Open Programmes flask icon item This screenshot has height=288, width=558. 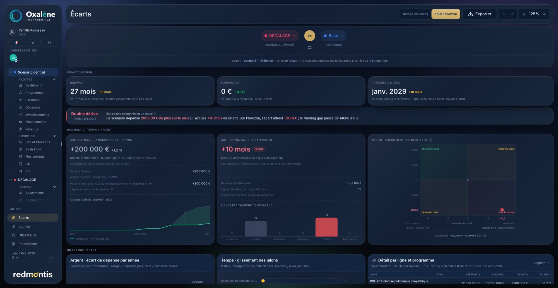click(x=35, y=93)
